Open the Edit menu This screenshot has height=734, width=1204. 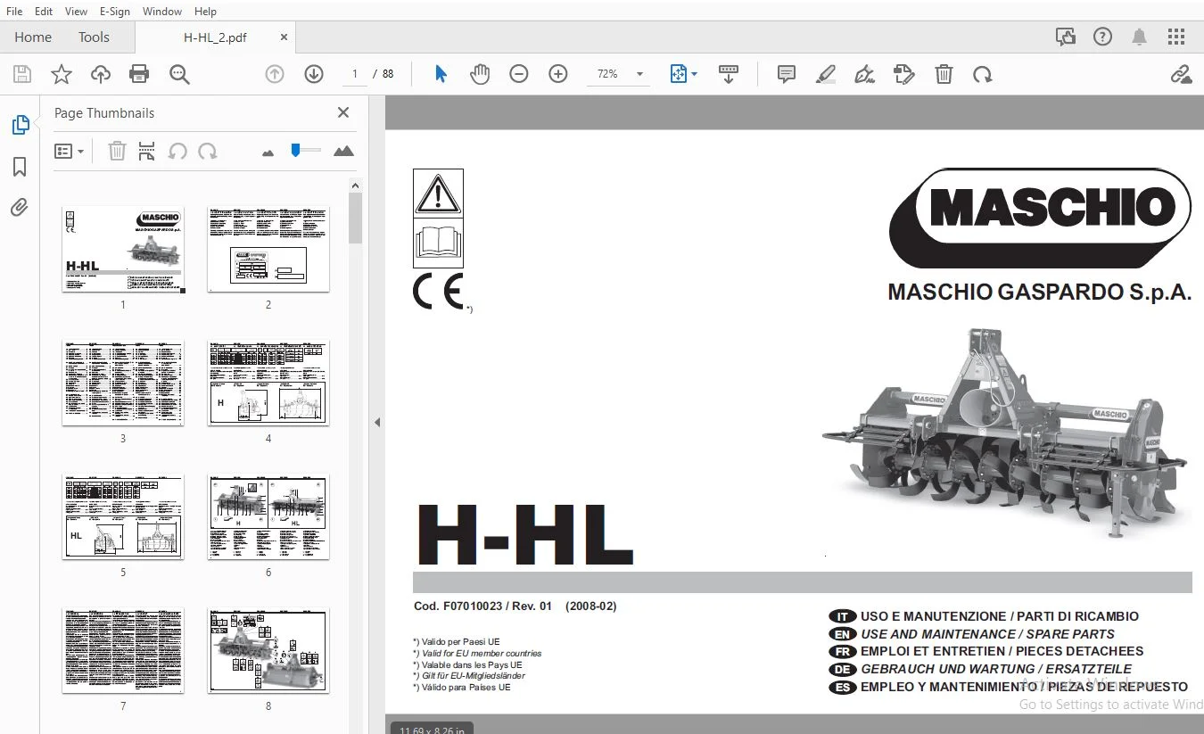[x=44, y=11]
